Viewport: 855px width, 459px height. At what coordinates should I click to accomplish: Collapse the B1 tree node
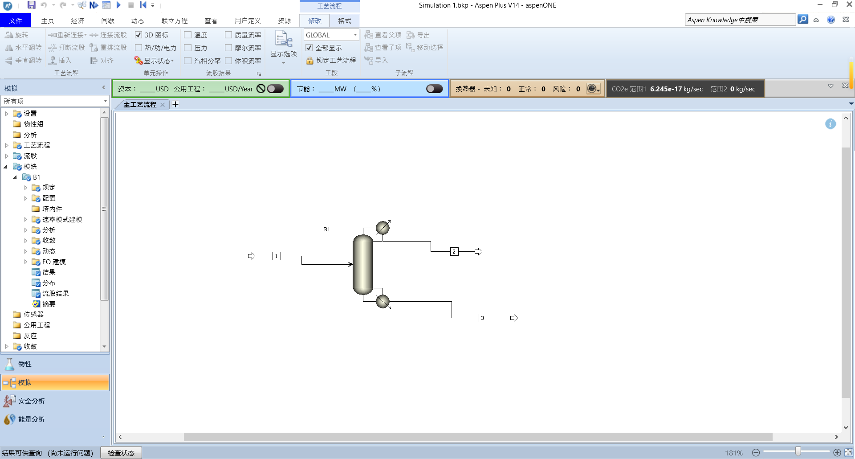pos(15,177)
